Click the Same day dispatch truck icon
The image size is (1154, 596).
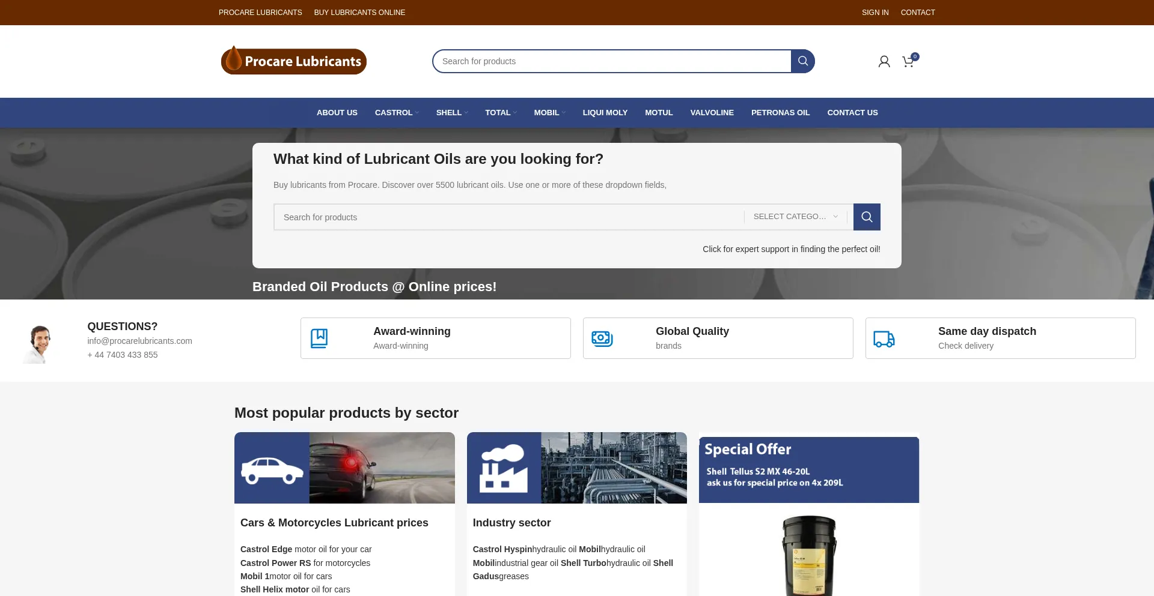[x=884, y=339]
